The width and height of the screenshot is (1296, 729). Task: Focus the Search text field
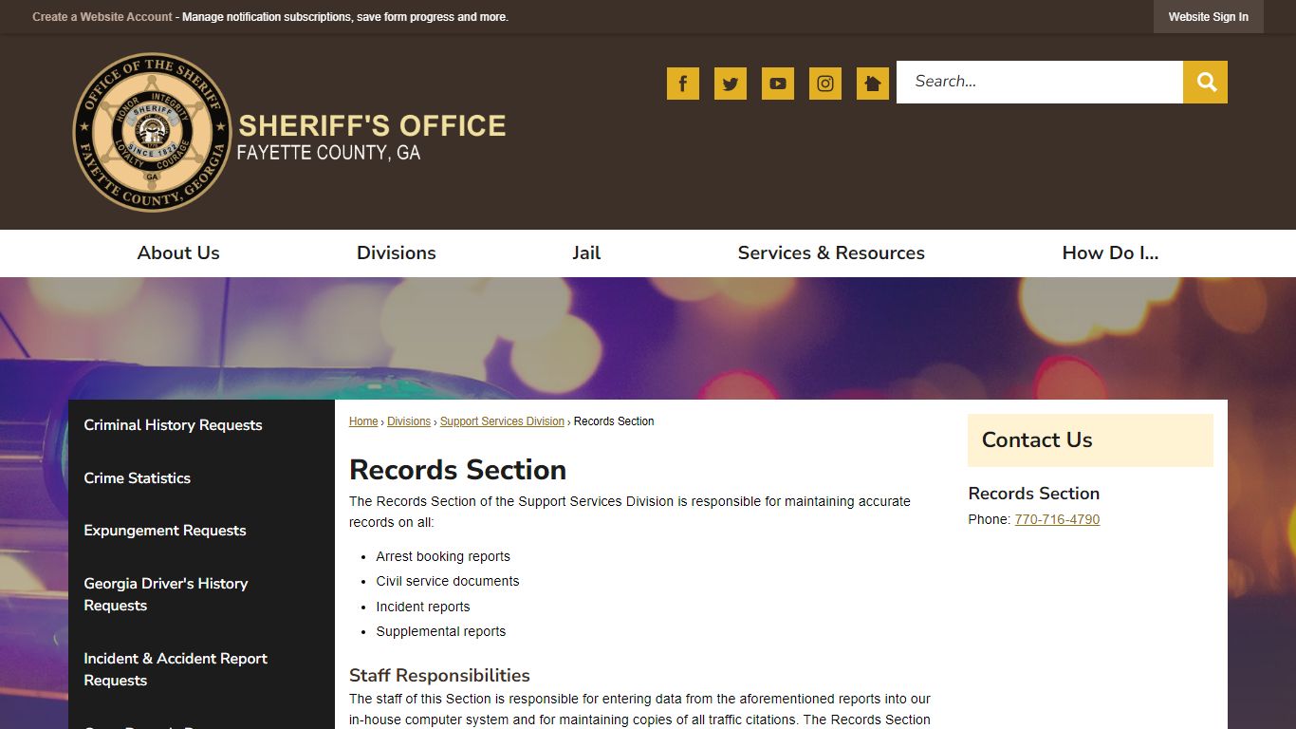point(1040,83)
